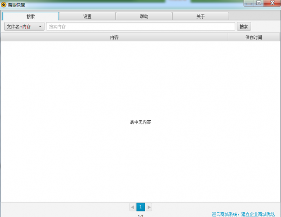
Task: Open the 文件名+内容 search type dropdown
Action: click(x=24, y=27)
